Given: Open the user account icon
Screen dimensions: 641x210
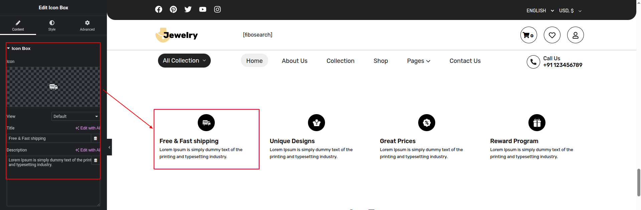Looking at the screenshot, I should 575,35.
